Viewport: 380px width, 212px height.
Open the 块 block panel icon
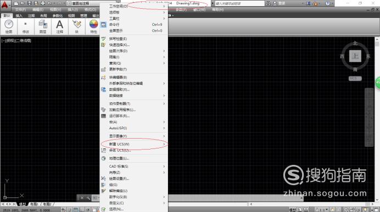77,26
